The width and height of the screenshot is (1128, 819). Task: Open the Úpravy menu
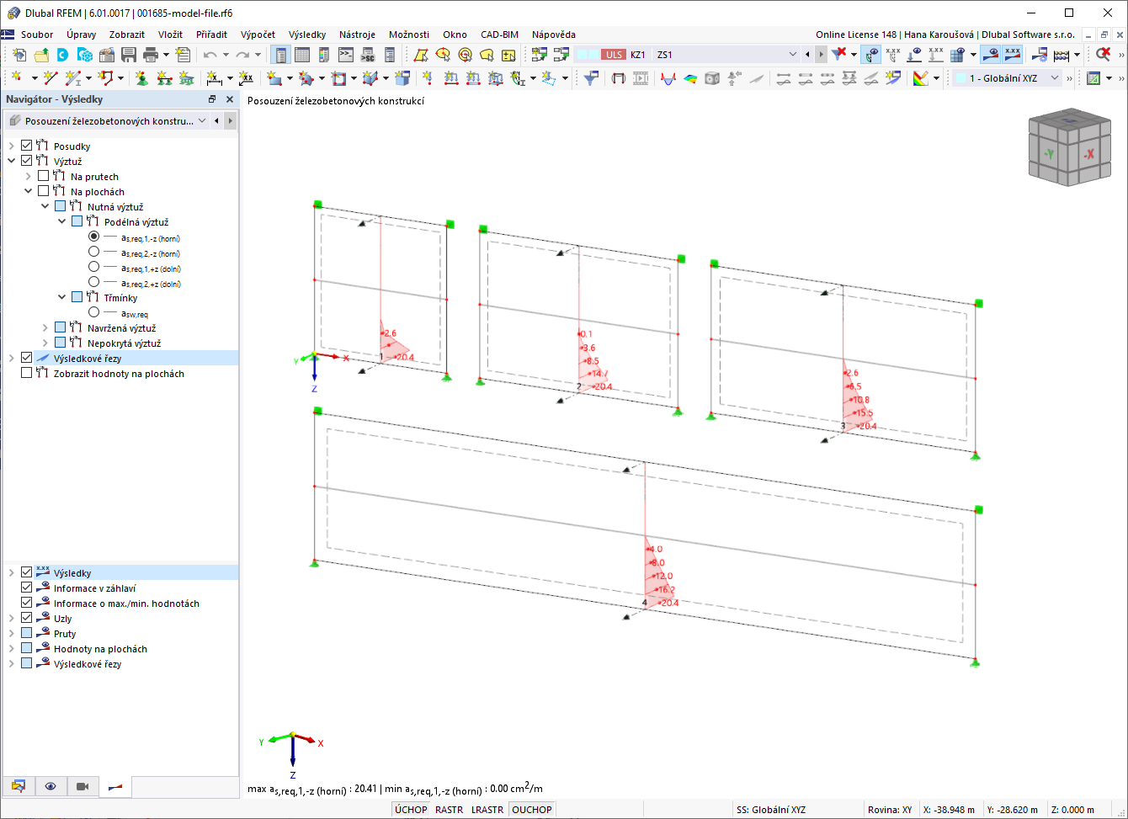click(x=82, y=35)
